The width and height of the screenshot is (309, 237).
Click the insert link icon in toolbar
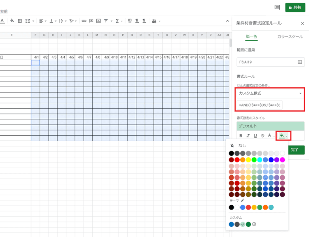click(x=84, y=21)
